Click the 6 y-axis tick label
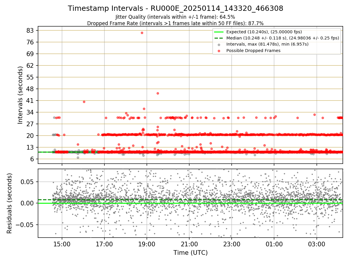Viewport: 351px width, 263px height. 32,159
